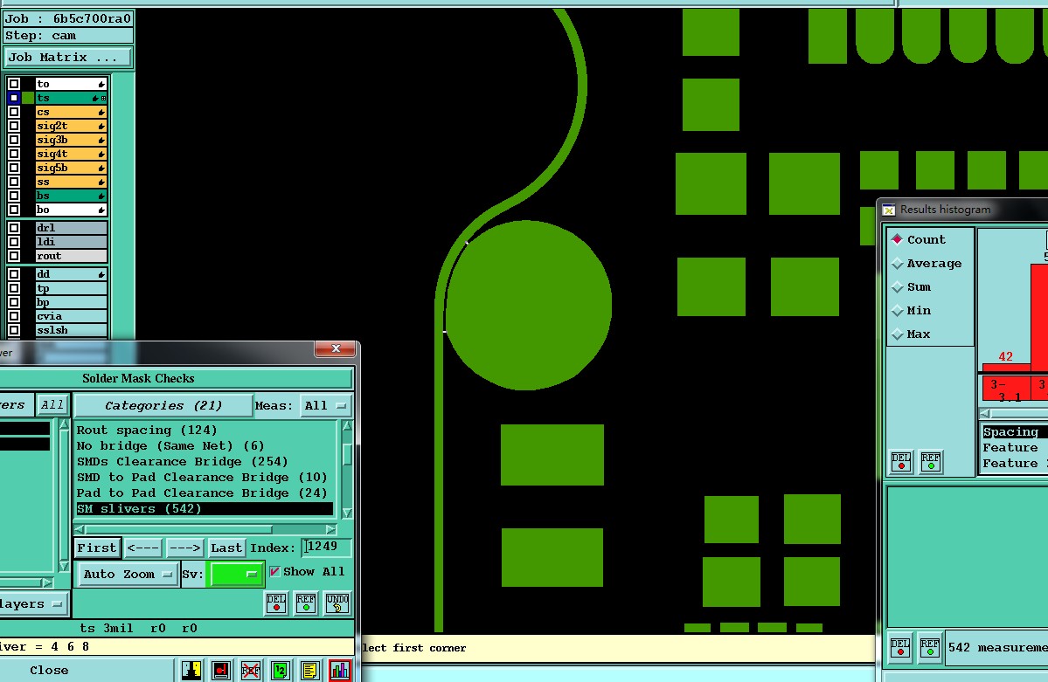Select the Count radio option
Image resolution: width=1048 pixels, height=682 pixels.
coord(898,239)
